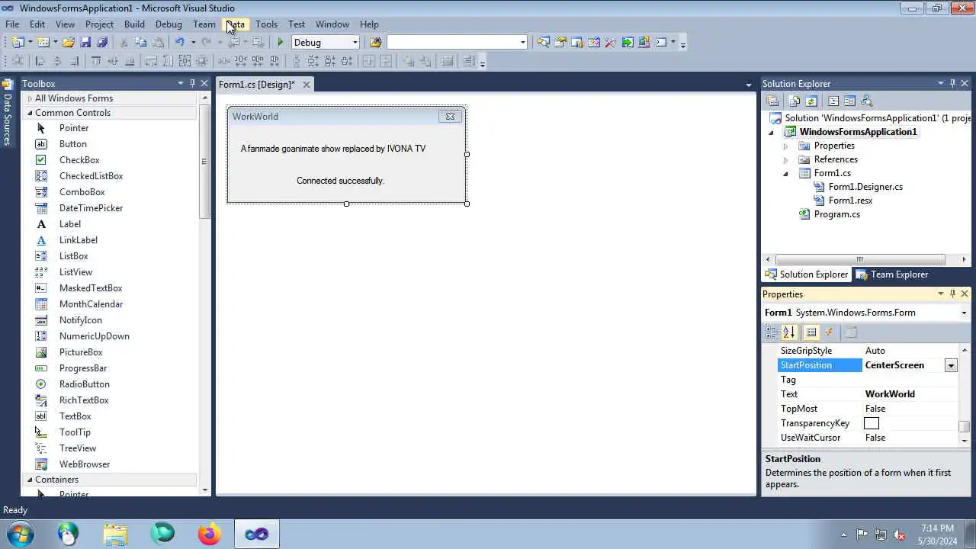Viewport: 976px width, 549px height.
Task: Expand the Properties node in Solution Explorer
Action: pos(785,146)
